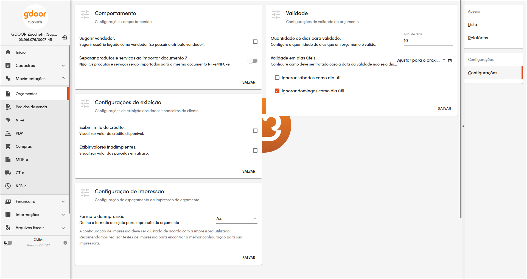Open the Ajustar para o próxi... dropdown
527x279 pixels.
[x=421, y=60]
